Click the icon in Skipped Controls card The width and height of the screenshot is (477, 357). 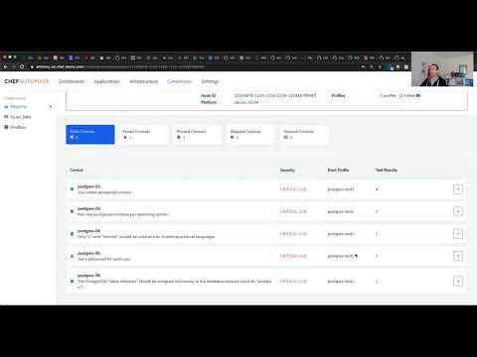click(233, 137)
